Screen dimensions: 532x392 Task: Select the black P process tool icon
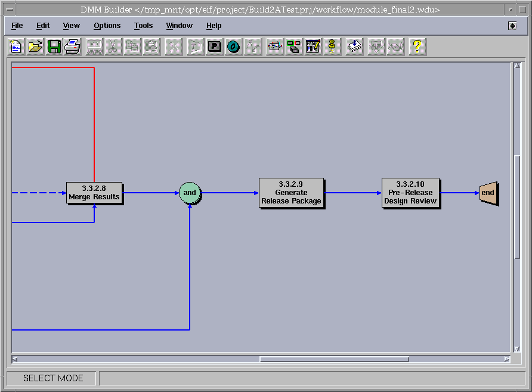(214, 47)
